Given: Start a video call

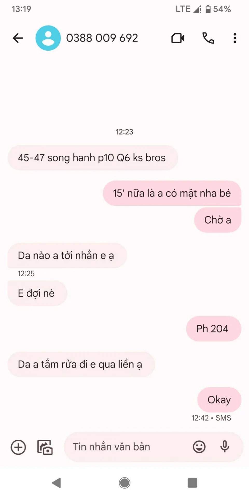Looking at the screenshot, I should coord(178,38).
